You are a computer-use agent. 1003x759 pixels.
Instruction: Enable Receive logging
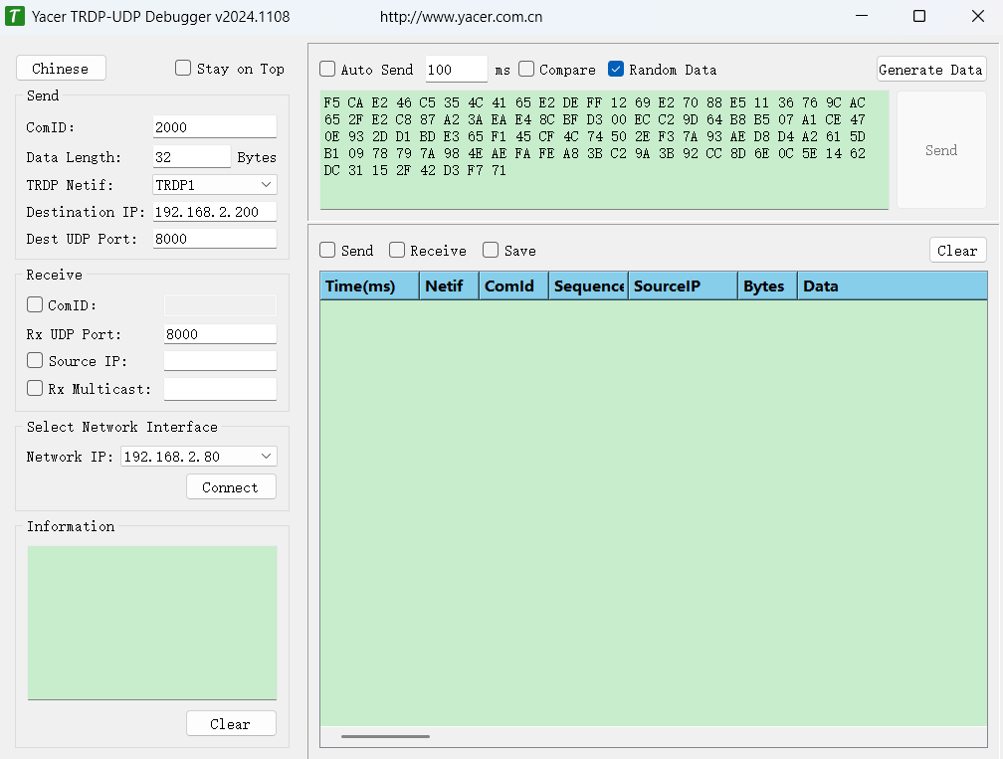point(395,251)
